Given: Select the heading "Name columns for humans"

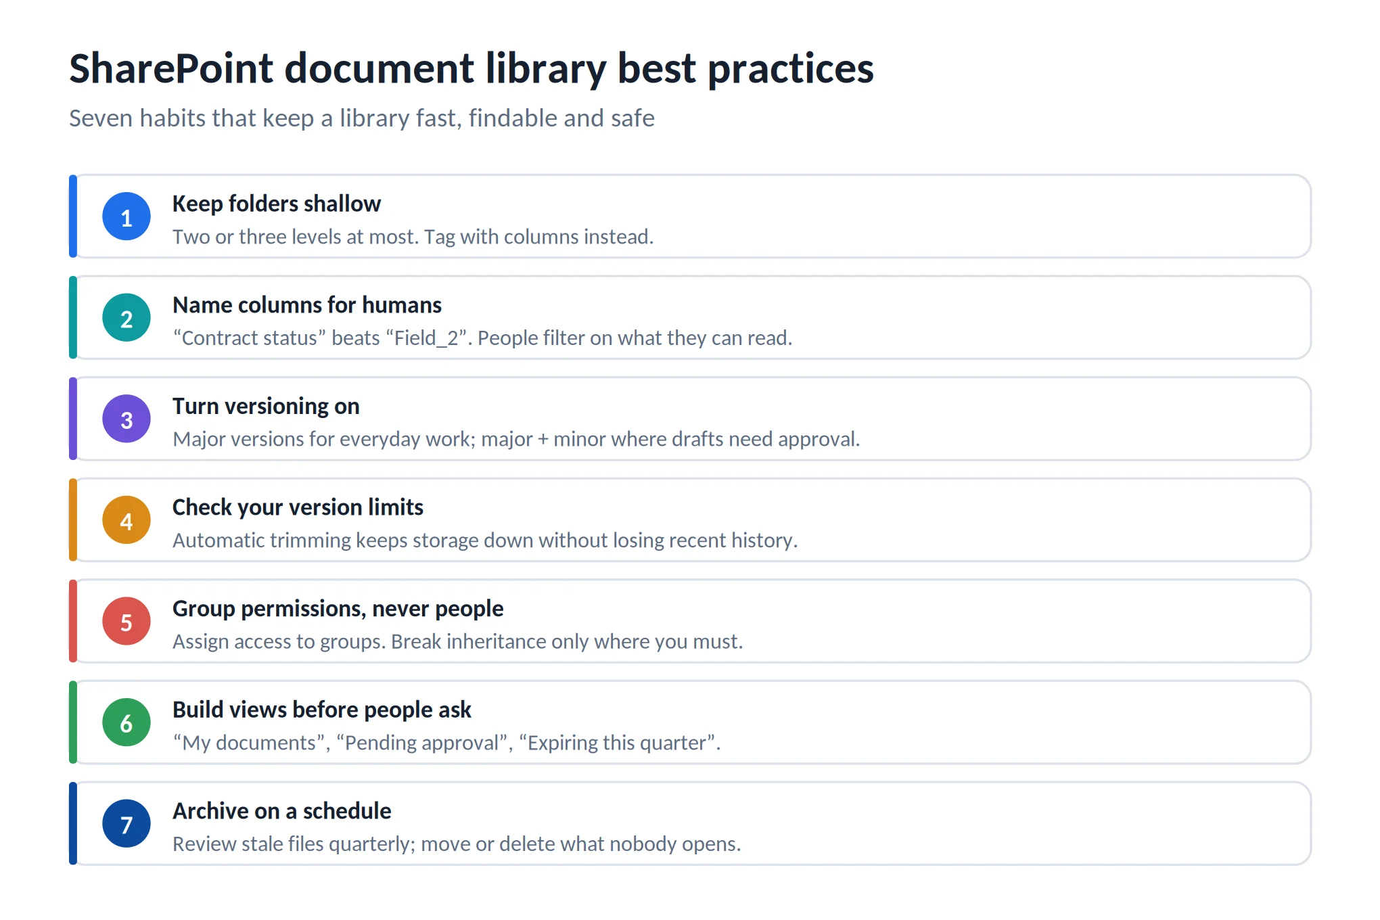Looking at the screenshot, I should 307,305.
